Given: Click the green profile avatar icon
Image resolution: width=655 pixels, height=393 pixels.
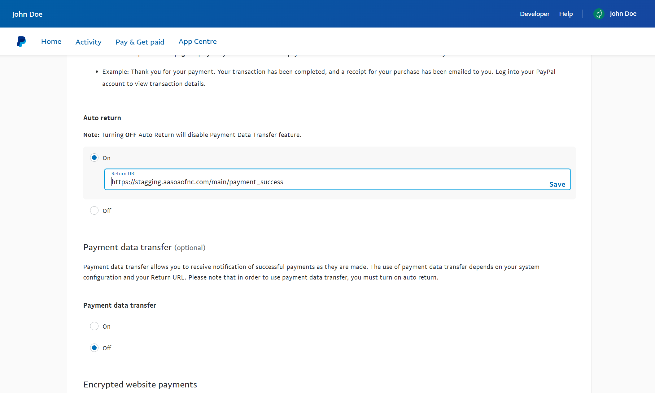Looking at the screenshot, I should (x=599, y=14).
